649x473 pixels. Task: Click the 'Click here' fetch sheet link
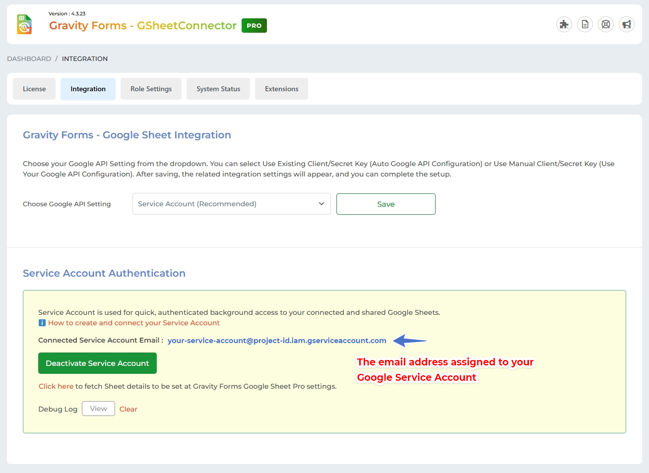(x=56, y=386)
